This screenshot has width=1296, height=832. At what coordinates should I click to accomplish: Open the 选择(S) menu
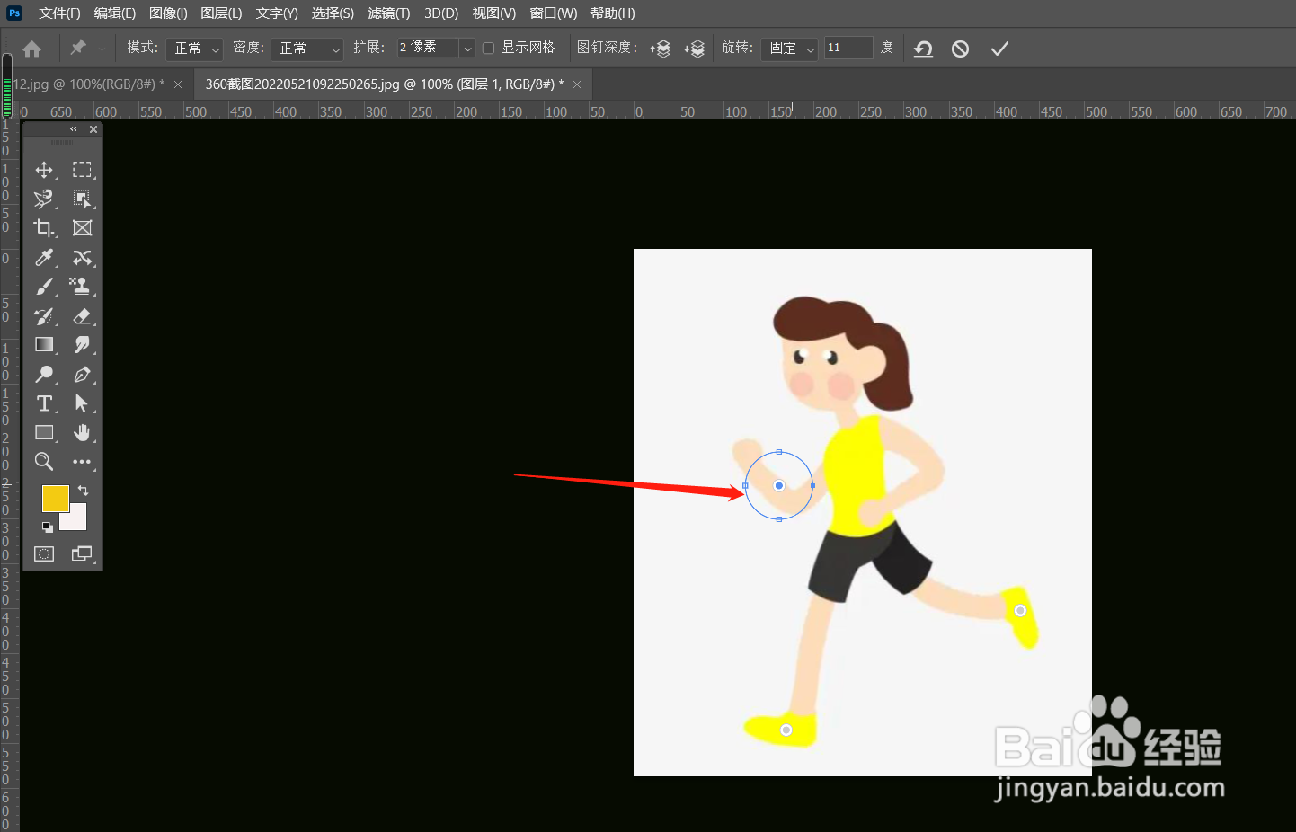pos(333,13)
